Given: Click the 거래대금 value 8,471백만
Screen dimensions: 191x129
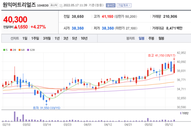Looking at the screenshot, I should [x=174, y=28].
